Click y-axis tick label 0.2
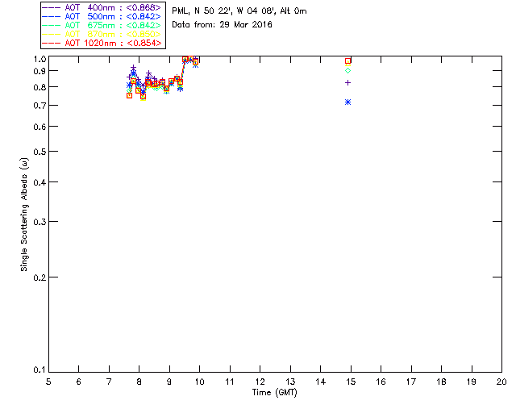The height and width of the screenshot is (413, 516). [x=40, y=277]
